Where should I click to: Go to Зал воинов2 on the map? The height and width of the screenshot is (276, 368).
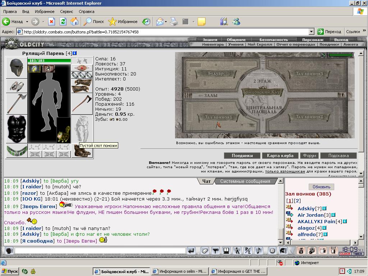pos(309,117)
